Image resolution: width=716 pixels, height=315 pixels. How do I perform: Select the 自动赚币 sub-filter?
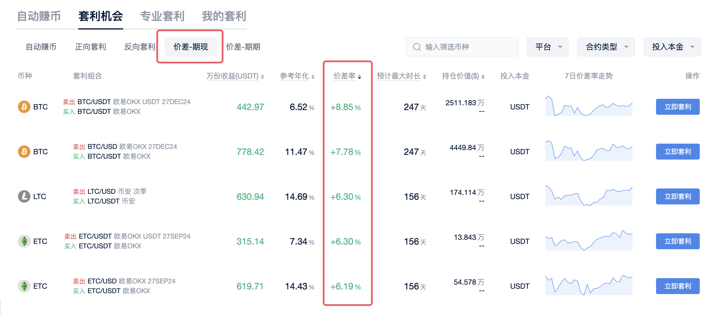coord(41,47)
